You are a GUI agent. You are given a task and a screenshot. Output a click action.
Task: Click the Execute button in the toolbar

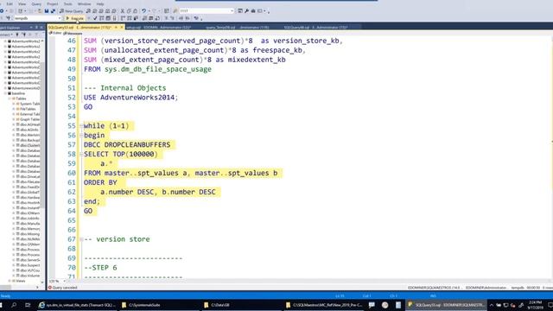[75, 18]
